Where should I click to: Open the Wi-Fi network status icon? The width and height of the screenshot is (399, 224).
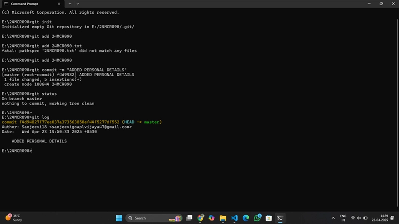tap(353, 218)
